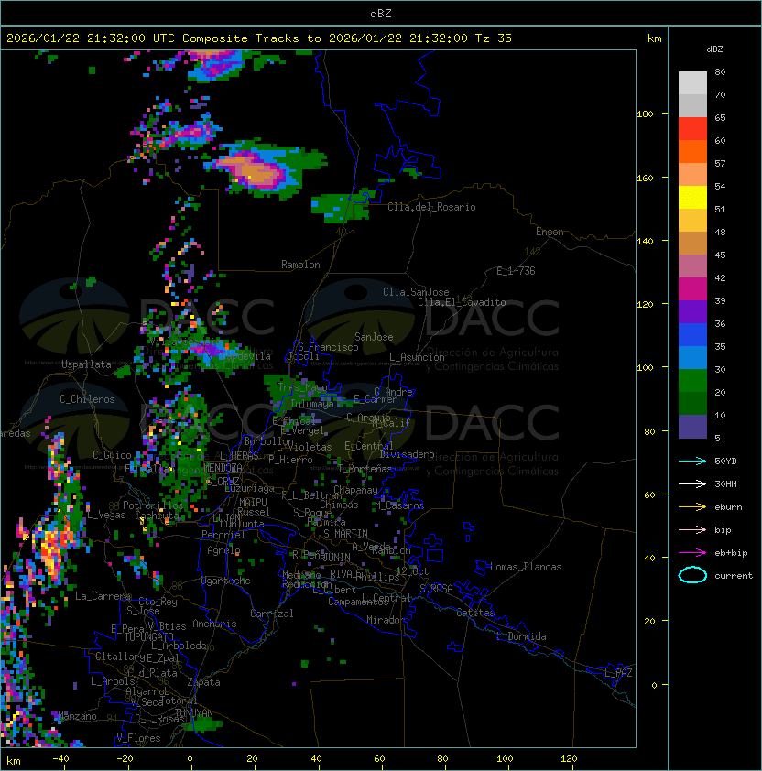Click the '100' tick on horizontal axis
Image resolution: width=762 pixels, height=771 pixels.
(505, 759)
